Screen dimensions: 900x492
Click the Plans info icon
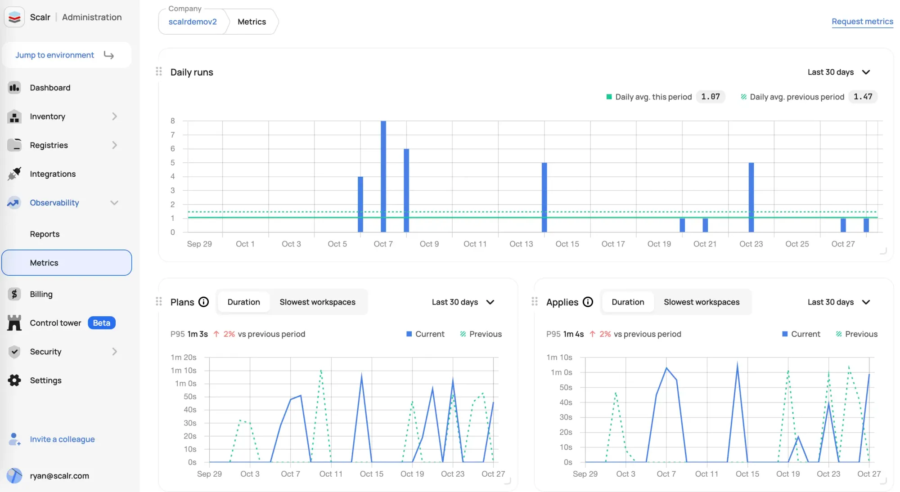pos(204,302)
